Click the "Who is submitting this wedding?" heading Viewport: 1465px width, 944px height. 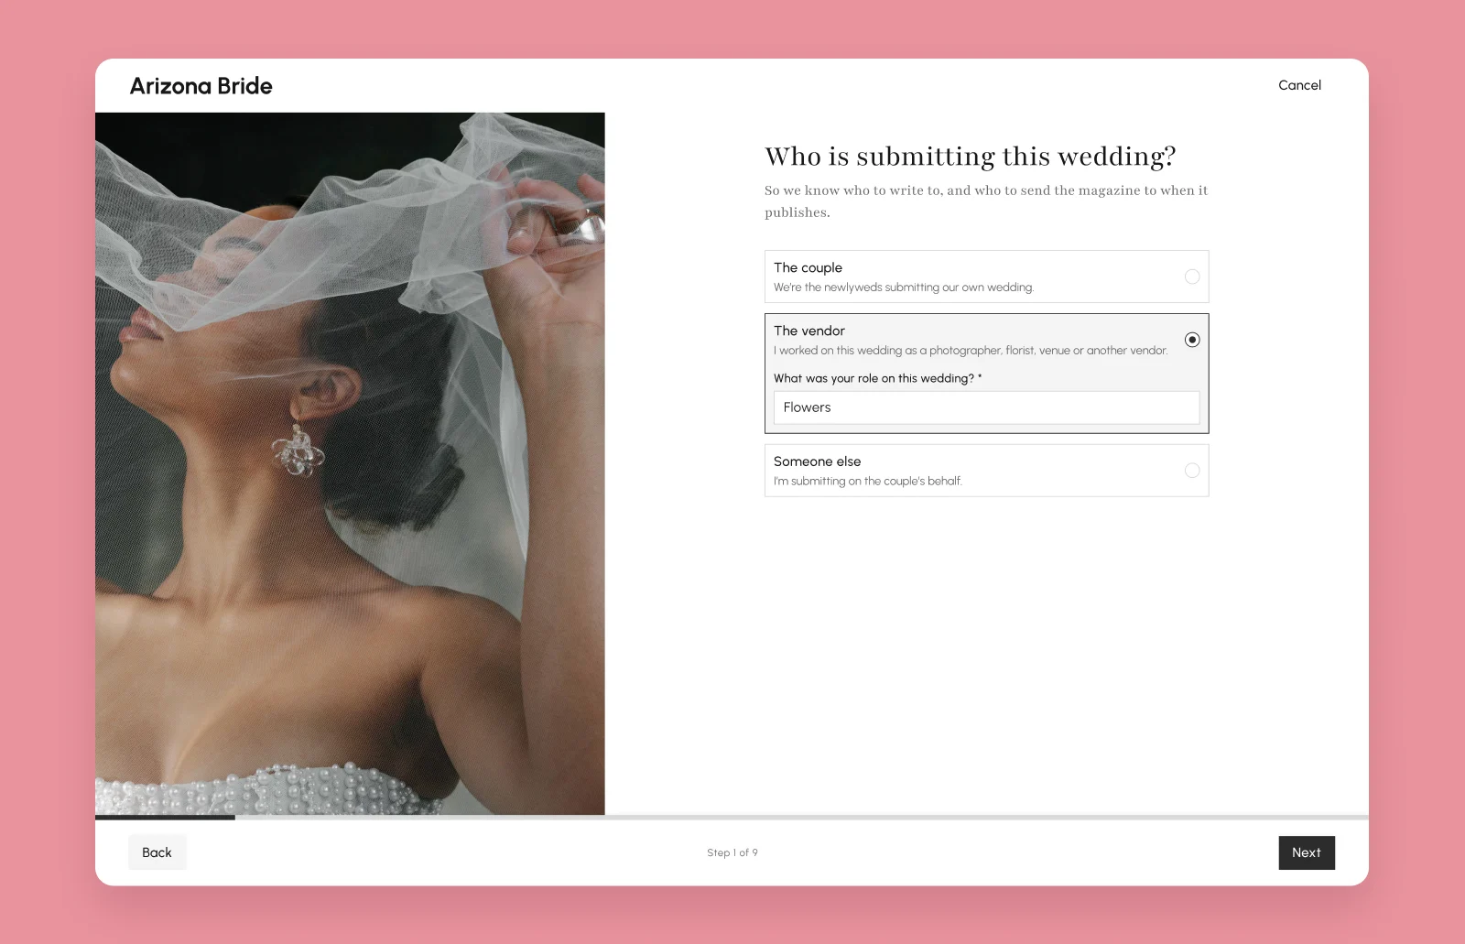coord(970,157)
